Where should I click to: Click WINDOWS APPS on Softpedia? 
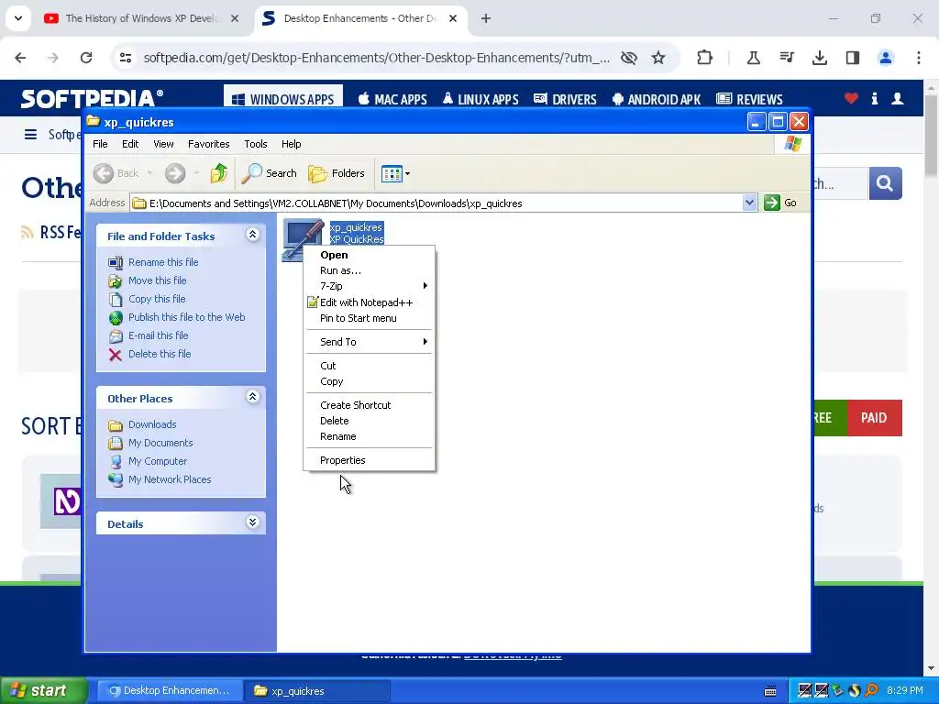point(283,99)
